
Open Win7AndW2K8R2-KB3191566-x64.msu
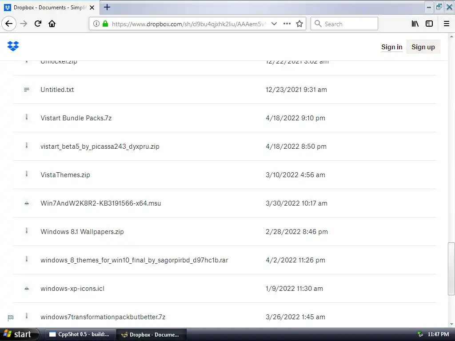[x=101, y=203]
